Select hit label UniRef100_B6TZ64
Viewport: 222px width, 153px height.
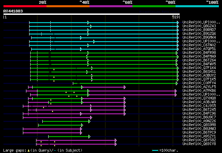point(199,60)
